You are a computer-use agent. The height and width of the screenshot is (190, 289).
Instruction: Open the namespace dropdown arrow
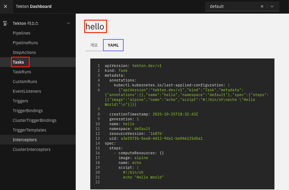click(x=272, y=6)
